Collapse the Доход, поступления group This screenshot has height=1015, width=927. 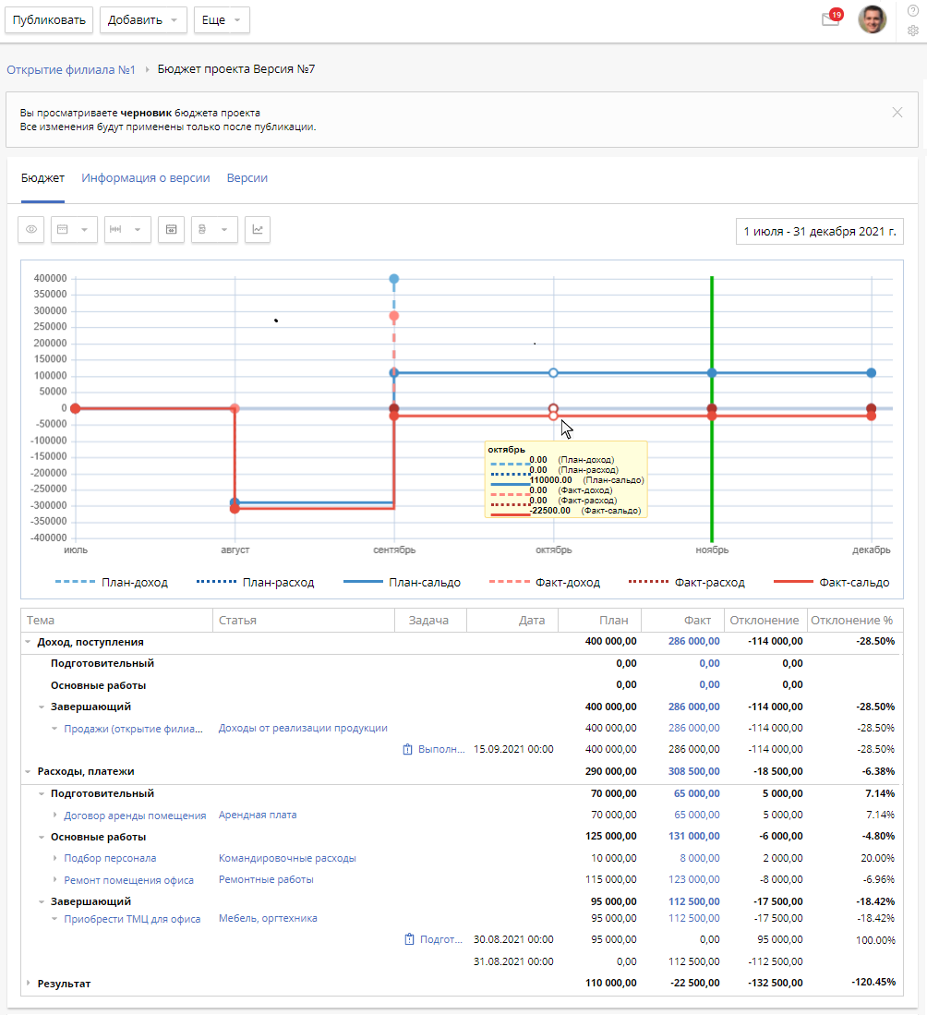pos(28,642)
